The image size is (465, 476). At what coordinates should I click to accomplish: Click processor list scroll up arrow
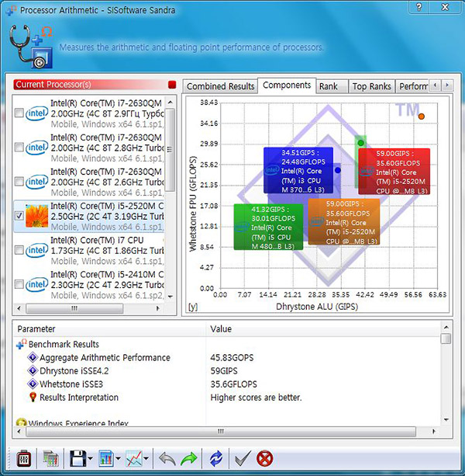point(170,102)
